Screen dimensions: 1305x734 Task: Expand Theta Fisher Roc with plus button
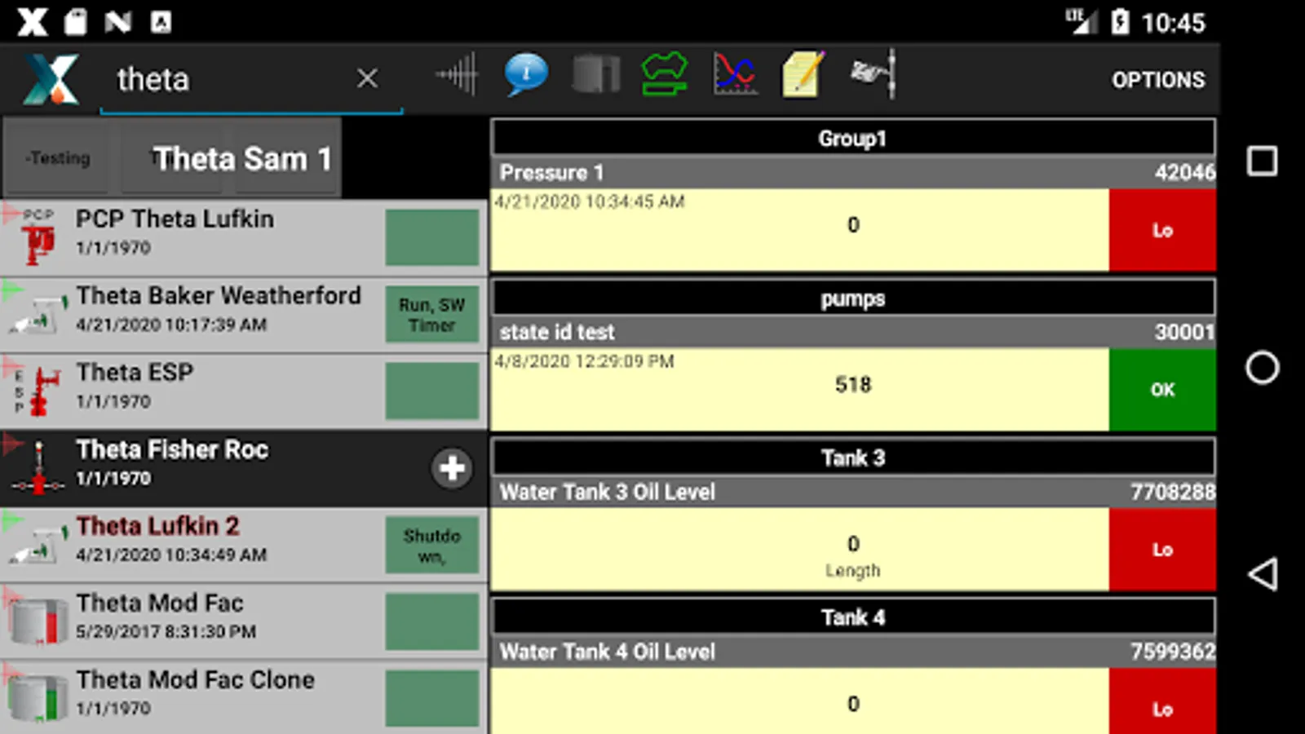[x=452, y=468]
